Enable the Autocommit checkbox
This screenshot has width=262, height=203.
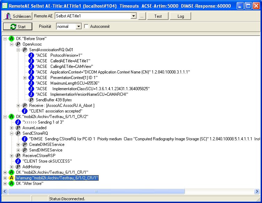(86, 26)
